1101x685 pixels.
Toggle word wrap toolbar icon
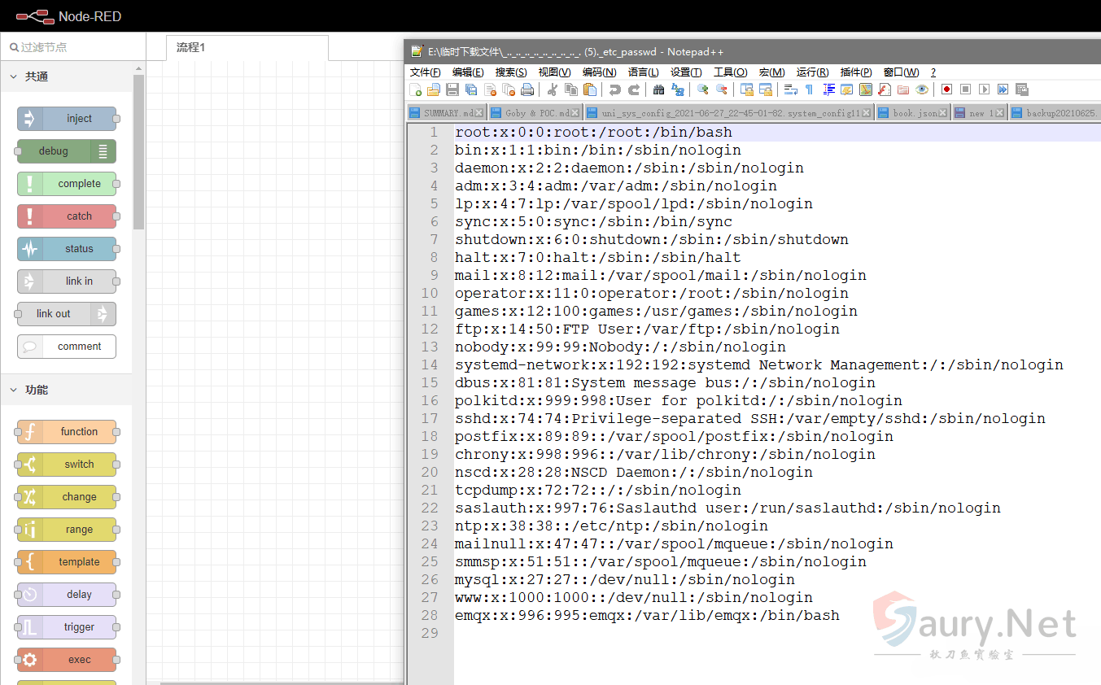point(790,89)
